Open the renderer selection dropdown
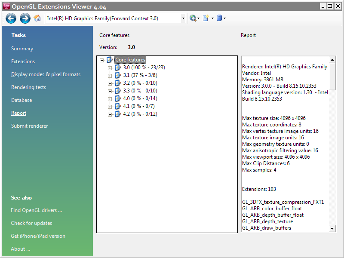 click(x=183, y=18)
